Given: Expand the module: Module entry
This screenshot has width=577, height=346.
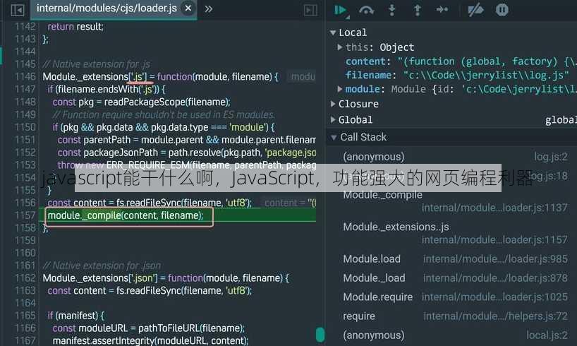Looking at the screenshot, I should tap(340, 89).
